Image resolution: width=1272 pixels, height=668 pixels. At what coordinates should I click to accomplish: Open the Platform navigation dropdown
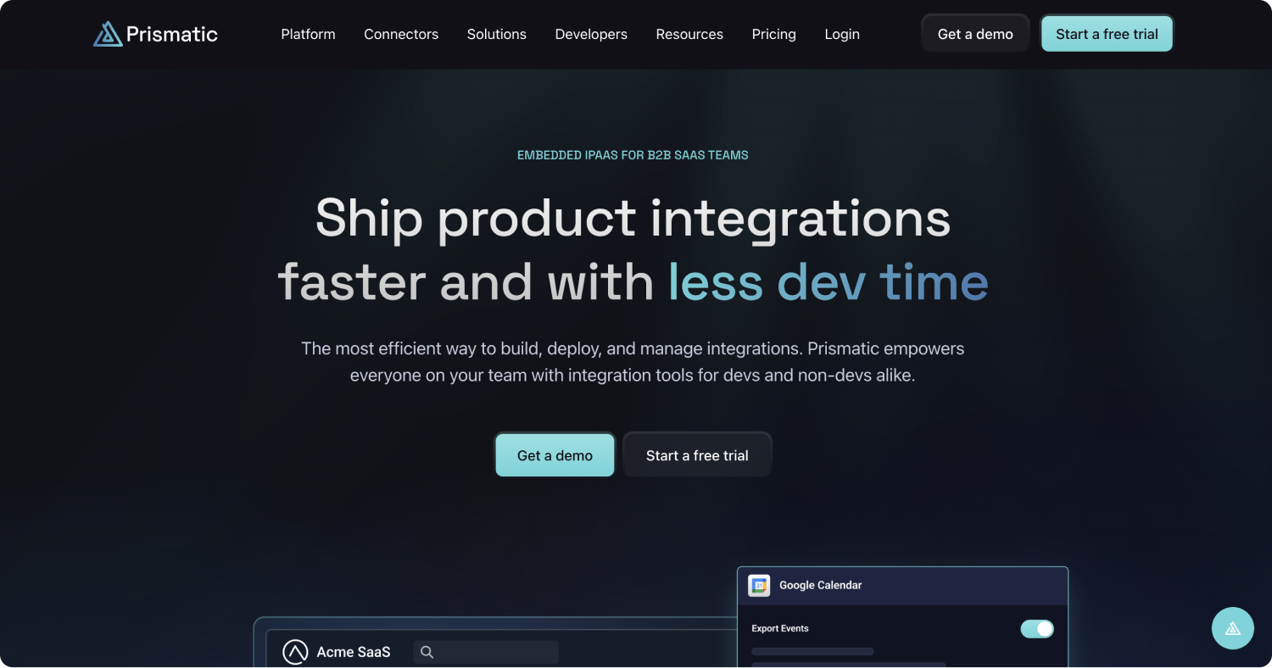(x=308, y=34)
